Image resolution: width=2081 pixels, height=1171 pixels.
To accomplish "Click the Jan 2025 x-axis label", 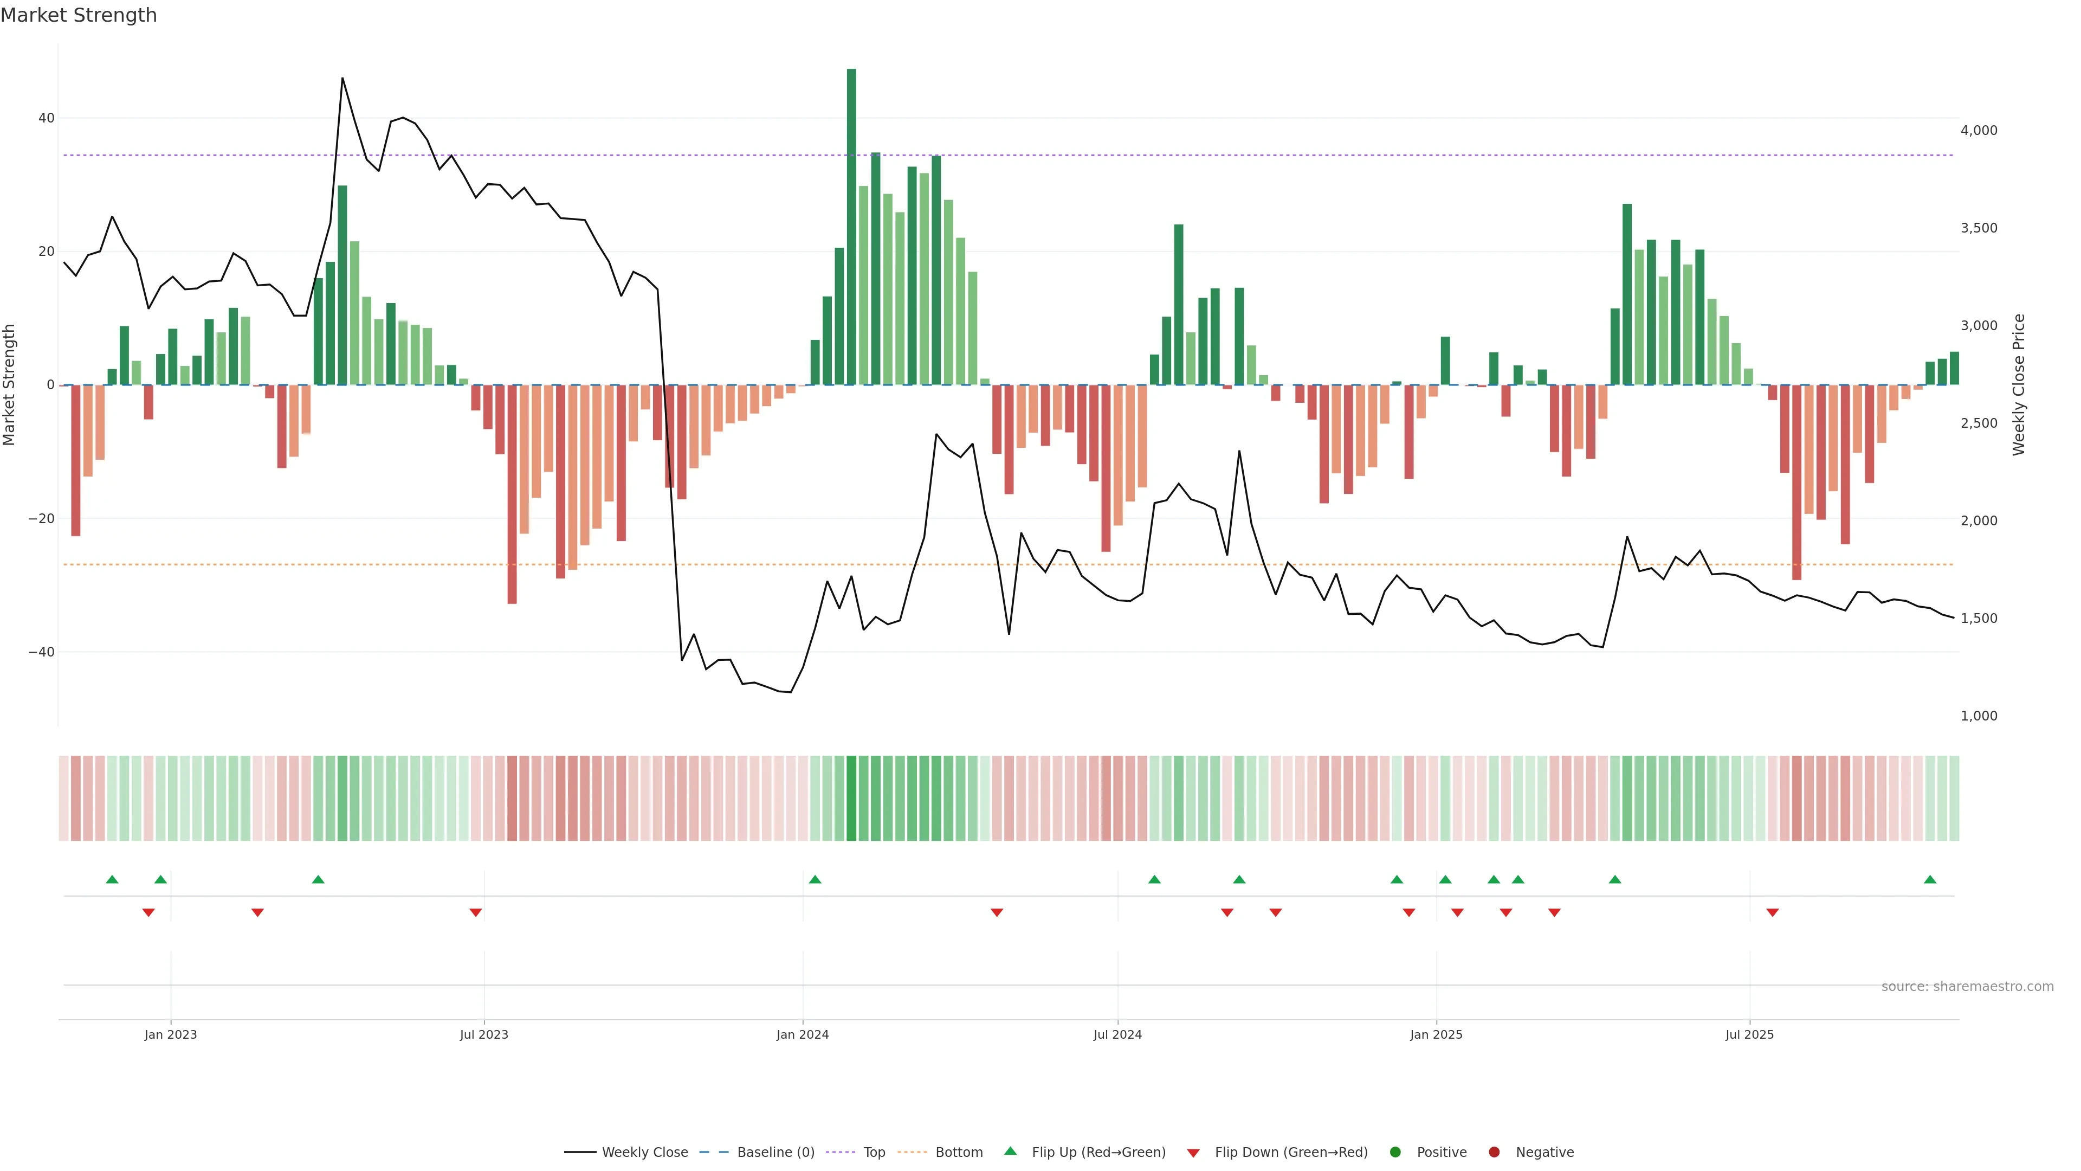I will click(1436, 1034).
